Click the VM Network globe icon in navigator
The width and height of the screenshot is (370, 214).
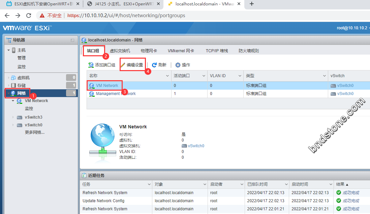coord(19,101)
